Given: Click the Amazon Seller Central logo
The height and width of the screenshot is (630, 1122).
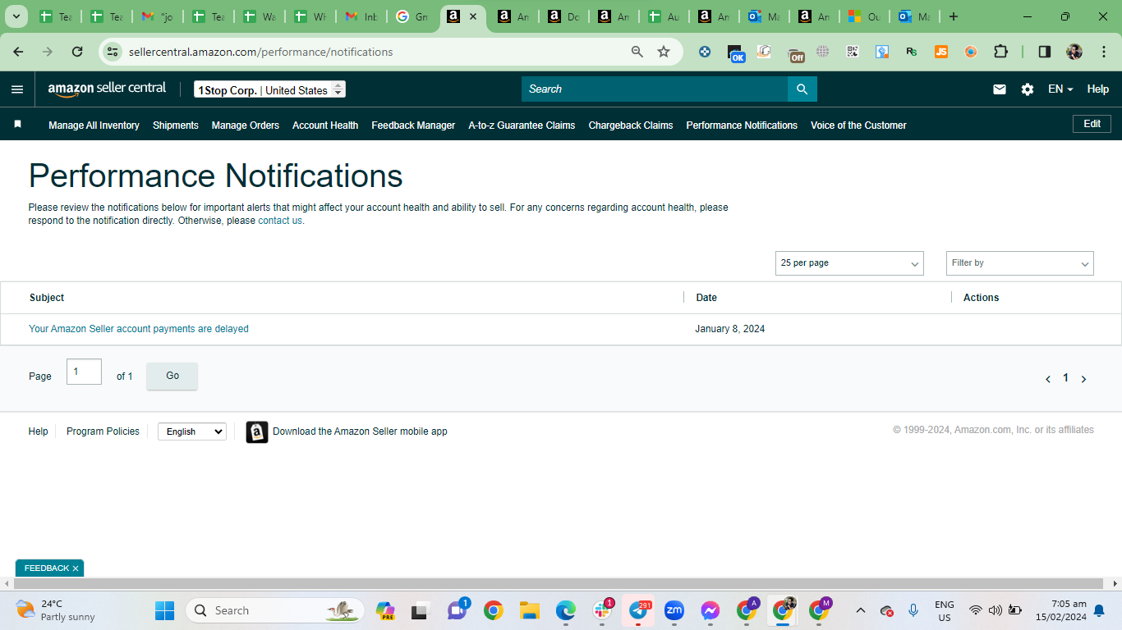Looking at the screenshot, I should click(107, 89).
